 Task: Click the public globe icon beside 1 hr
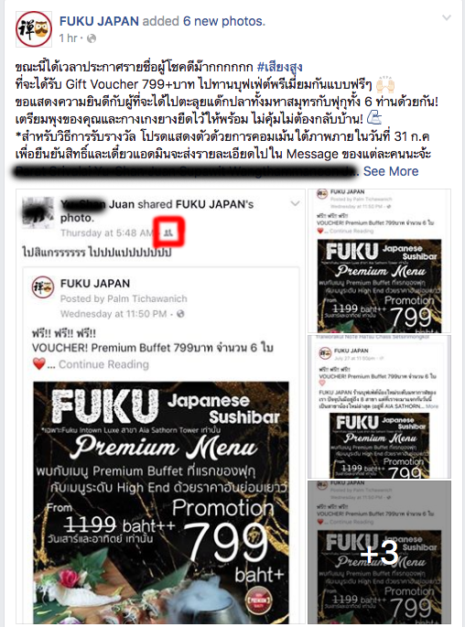(92, 38)
